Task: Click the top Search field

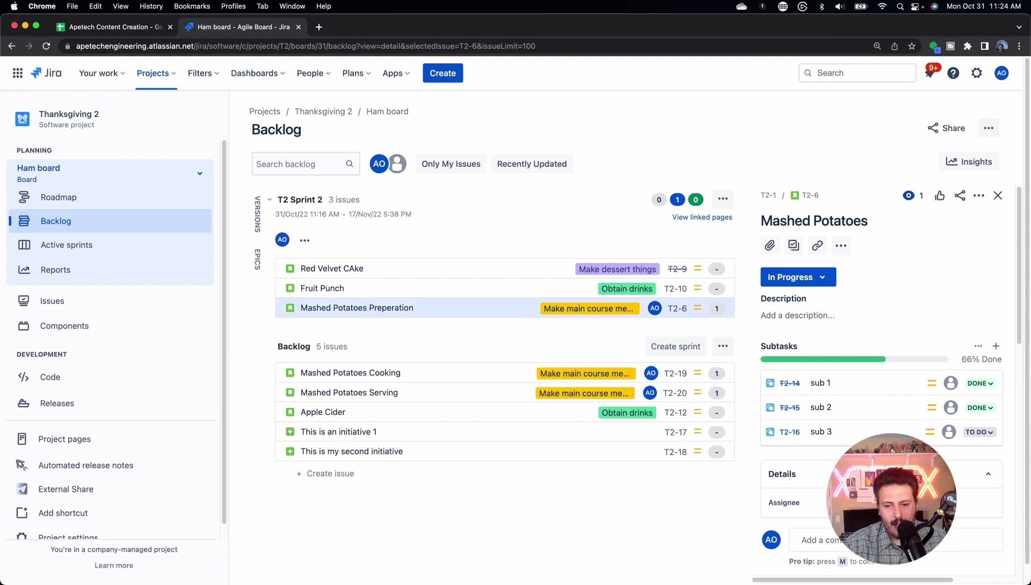Action: click(x=857, y=73)
